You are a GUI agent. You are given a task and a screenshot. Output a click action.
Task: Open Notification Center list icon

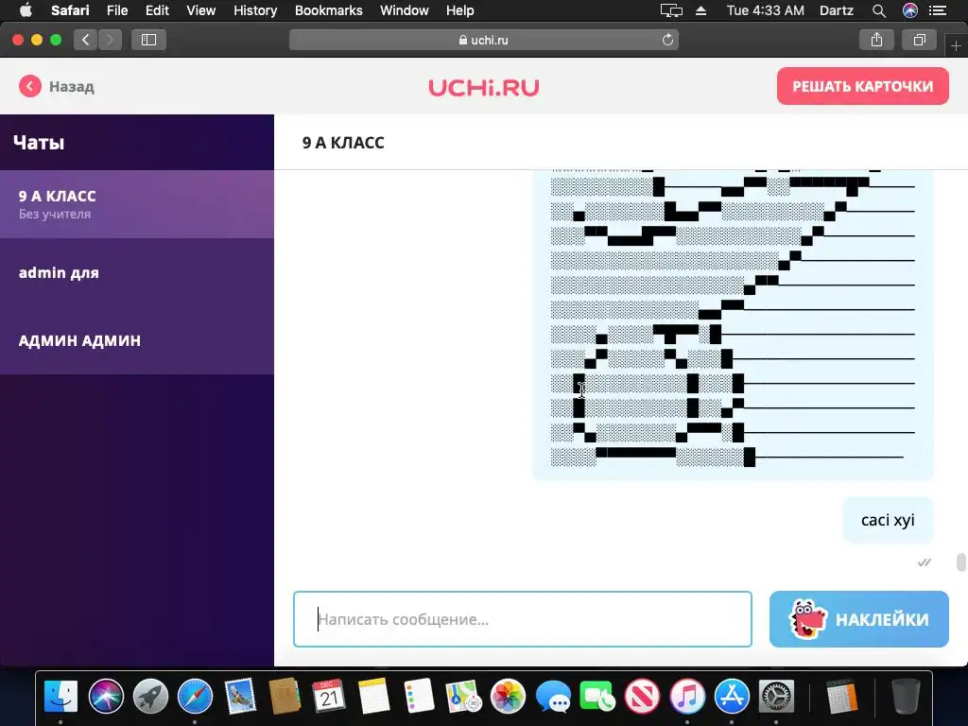tap(938, 10)
